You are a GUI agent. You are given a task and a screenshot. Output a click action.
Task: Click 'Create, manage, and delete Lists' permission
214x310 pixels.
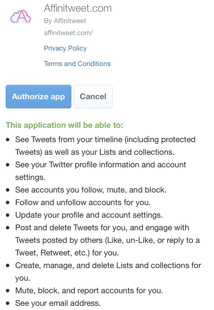click(x=108, y=265)
